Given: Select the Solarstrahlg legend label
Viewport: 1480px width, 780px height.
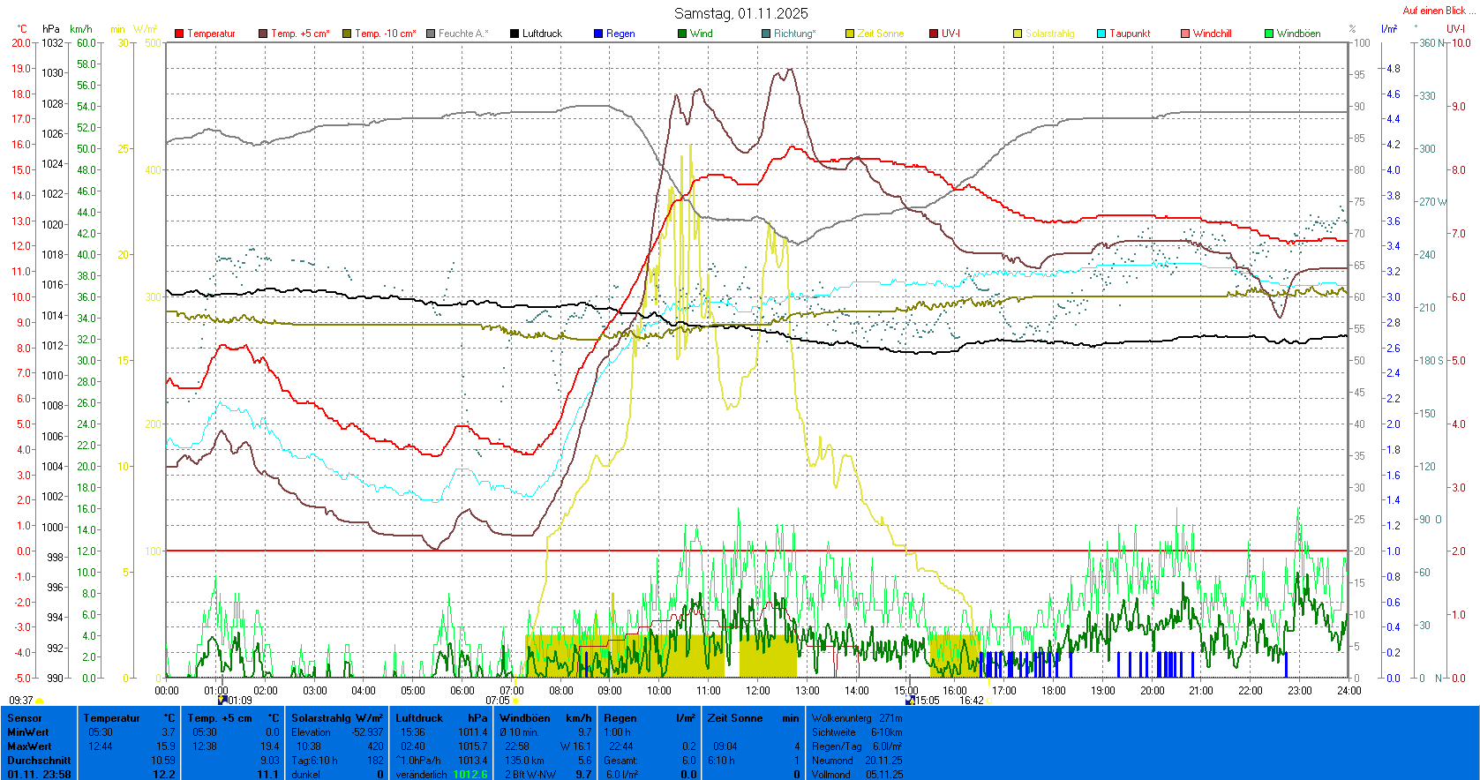Looking at the screenshot, I should coord(1049,34).
